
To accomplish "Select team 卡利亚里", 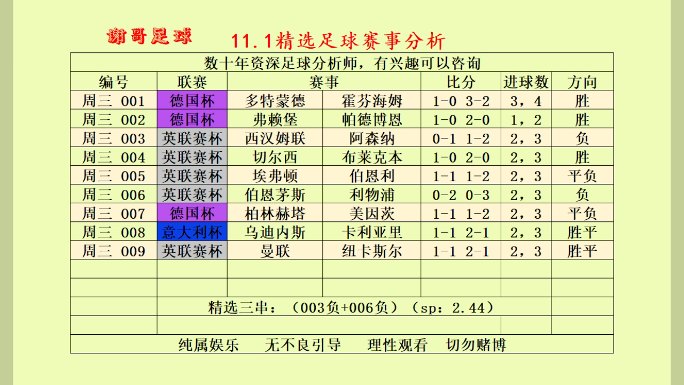I will pos(372,232).
